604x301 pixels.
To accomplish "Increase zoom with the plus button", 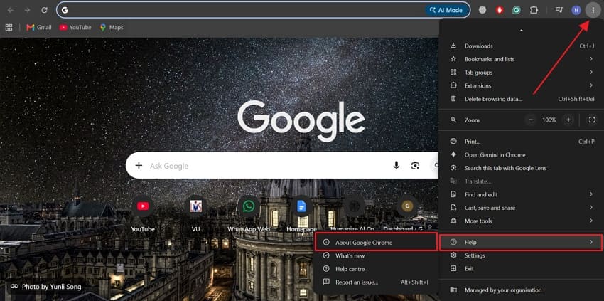I will [568, 120].
